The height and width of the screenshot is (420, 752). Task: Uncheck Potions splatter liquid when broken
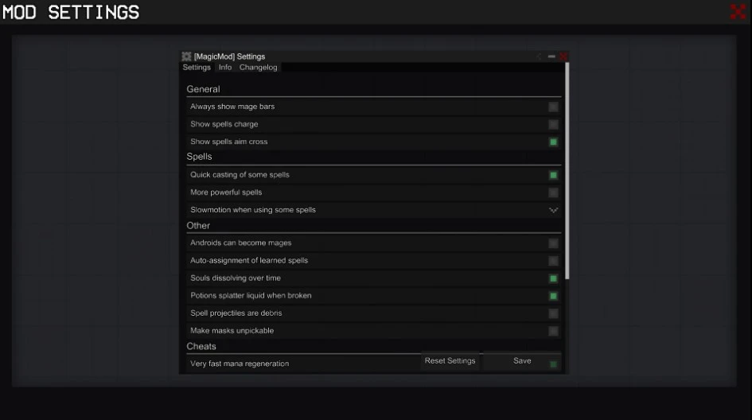pyautogui.click(x=553, y=296)
